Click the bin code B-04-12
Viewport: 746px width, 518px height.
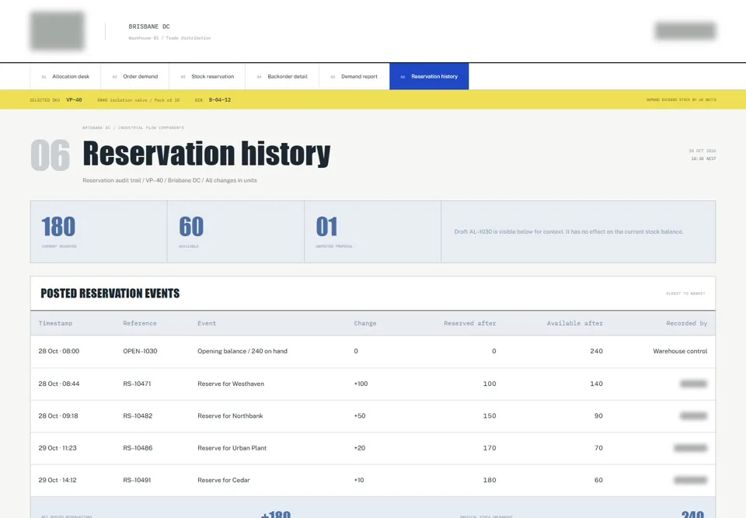pos(220,100)
